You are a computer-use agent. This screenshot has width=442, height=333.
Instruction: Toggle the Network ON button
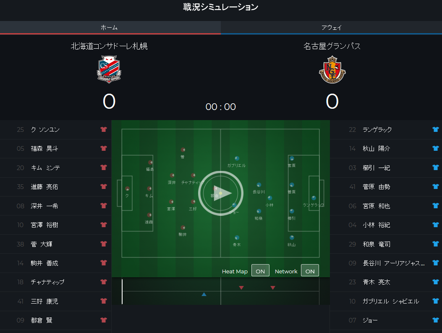[x=310, y=271]
